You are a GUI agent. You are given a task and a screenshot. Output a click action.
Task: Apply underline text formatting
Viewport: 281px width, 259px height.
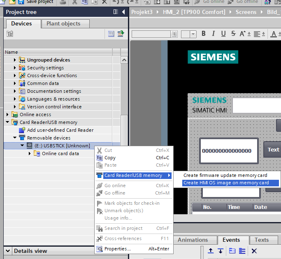(223, 34)
